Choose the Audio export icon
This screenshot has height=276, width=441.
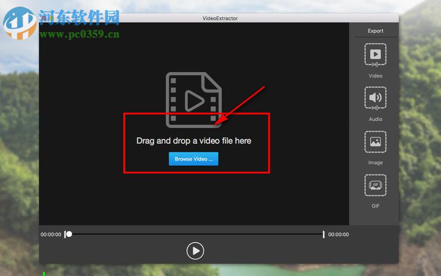click(375, 98)
